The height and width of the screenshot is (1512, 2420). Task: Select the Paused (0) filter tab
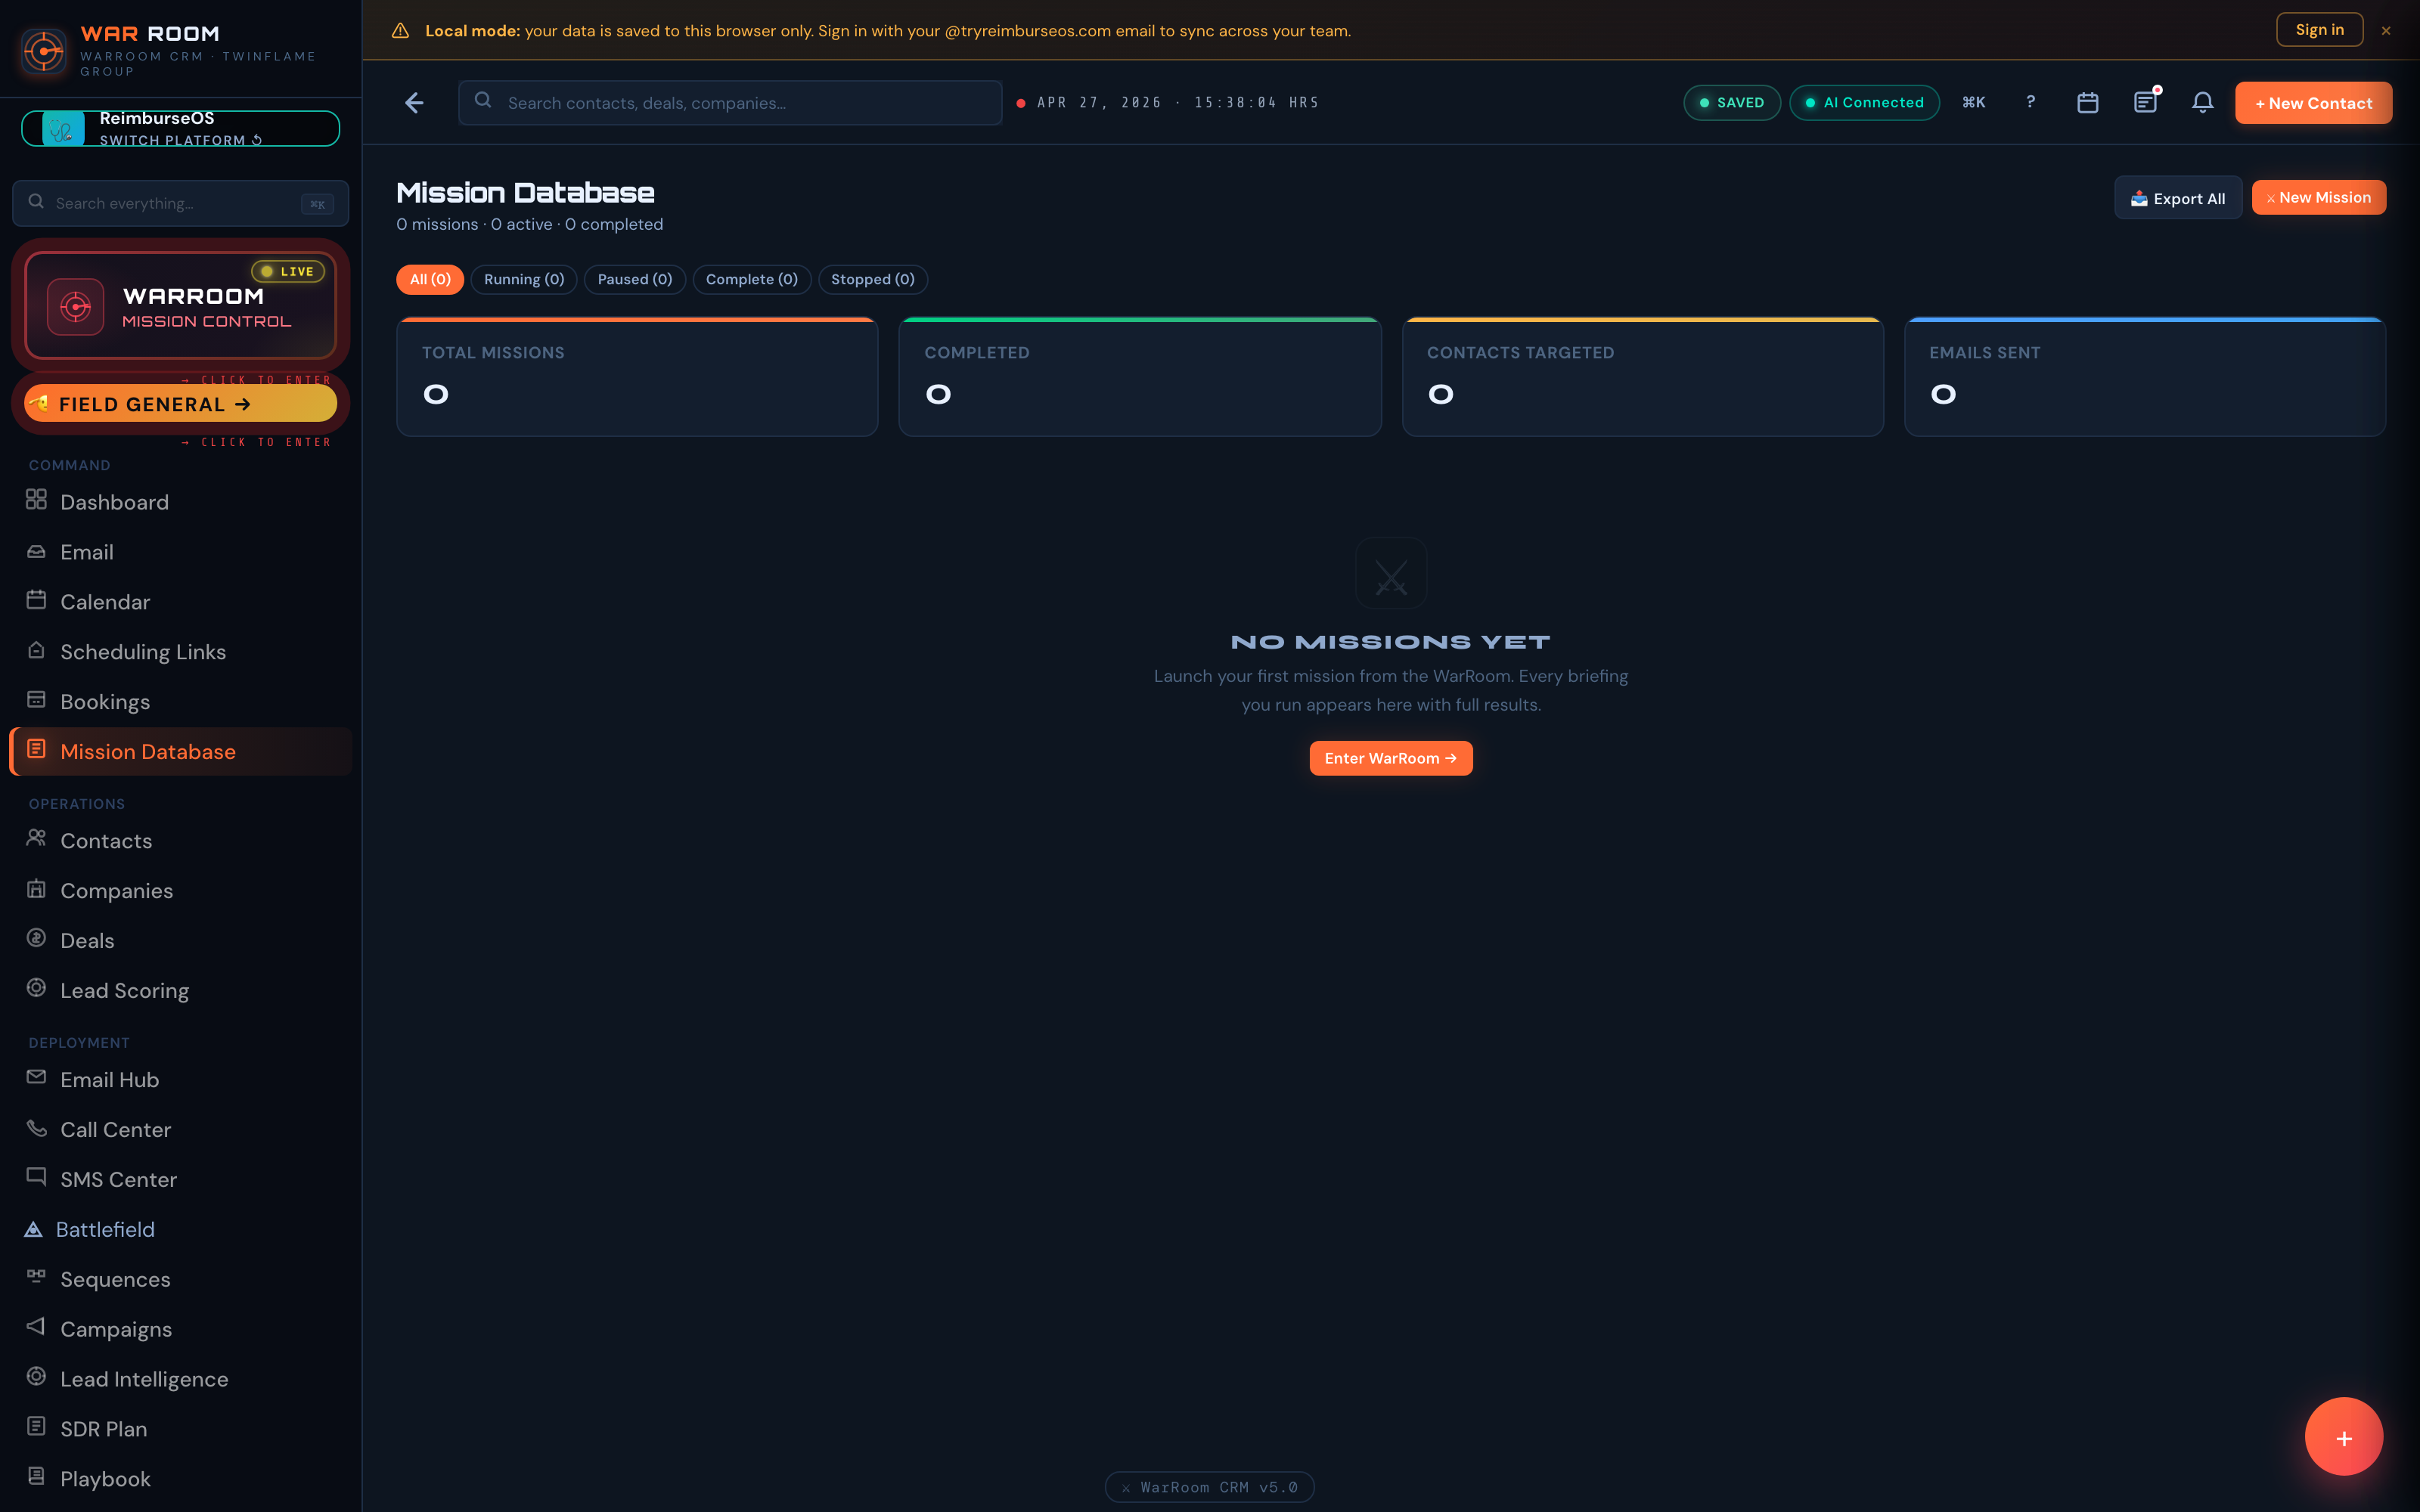634,279
